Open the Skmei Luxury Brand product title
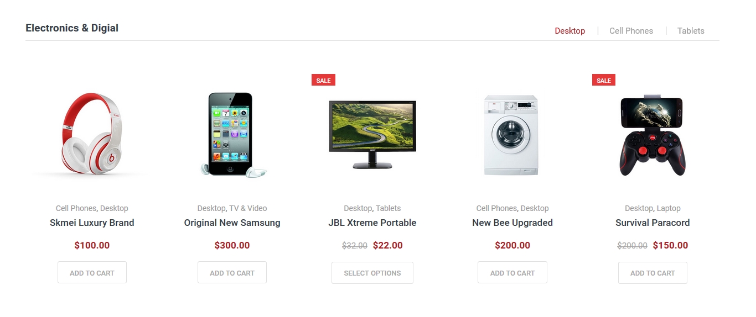Image resolution: width=756 pixels, height=317 pixels. [92, 223]
